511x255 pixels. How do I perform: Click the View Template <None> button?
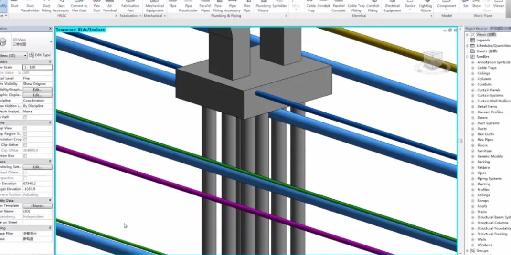coord(37,206)
